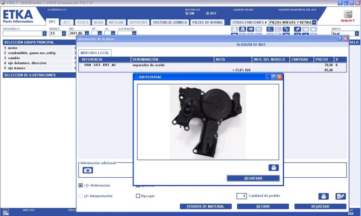The height and width of the screenshot is (216, 361).
Task: Open the NORA tab
Action: click(x=98, y=22)
